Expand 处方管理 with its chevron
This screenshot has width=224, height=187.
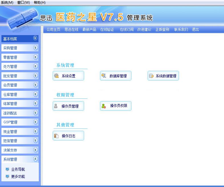(35, 66)
